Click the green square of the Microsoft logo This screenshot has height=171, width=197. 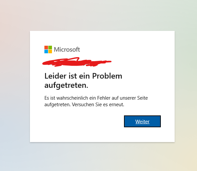(x=50, y=47)
